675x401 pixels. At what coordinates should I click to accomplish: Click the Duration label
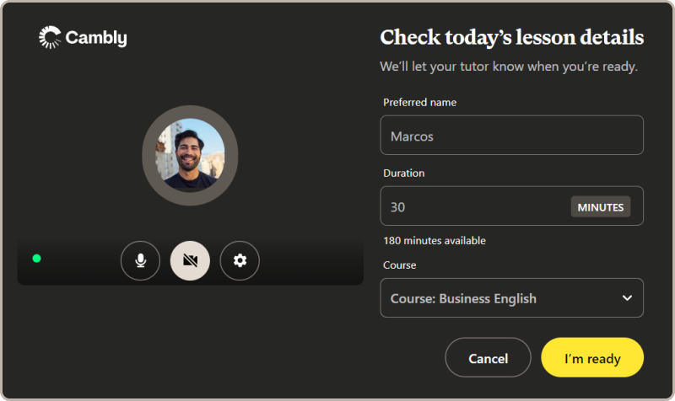[x=404, y=174]
